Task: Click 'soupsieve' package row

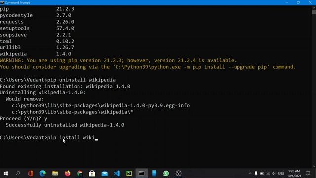Action: click(36, 35)
